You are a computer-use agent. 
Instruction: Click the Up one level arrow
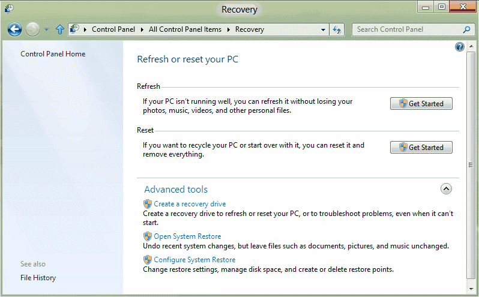tap(59, 29)
